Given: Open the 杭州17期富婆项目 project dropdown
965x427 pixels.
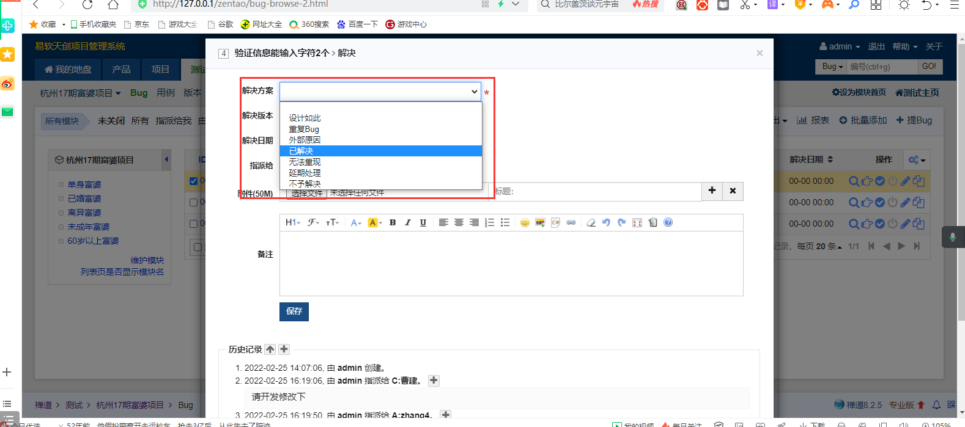Looking at the screenshot, I should point(80,93).
